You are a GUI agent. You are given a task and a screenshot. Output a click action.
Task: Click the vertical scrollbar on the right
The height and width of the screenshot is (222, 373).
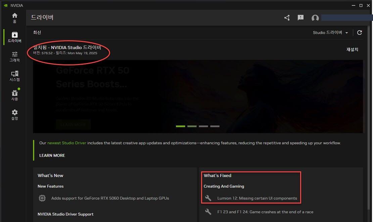[369, 118]
